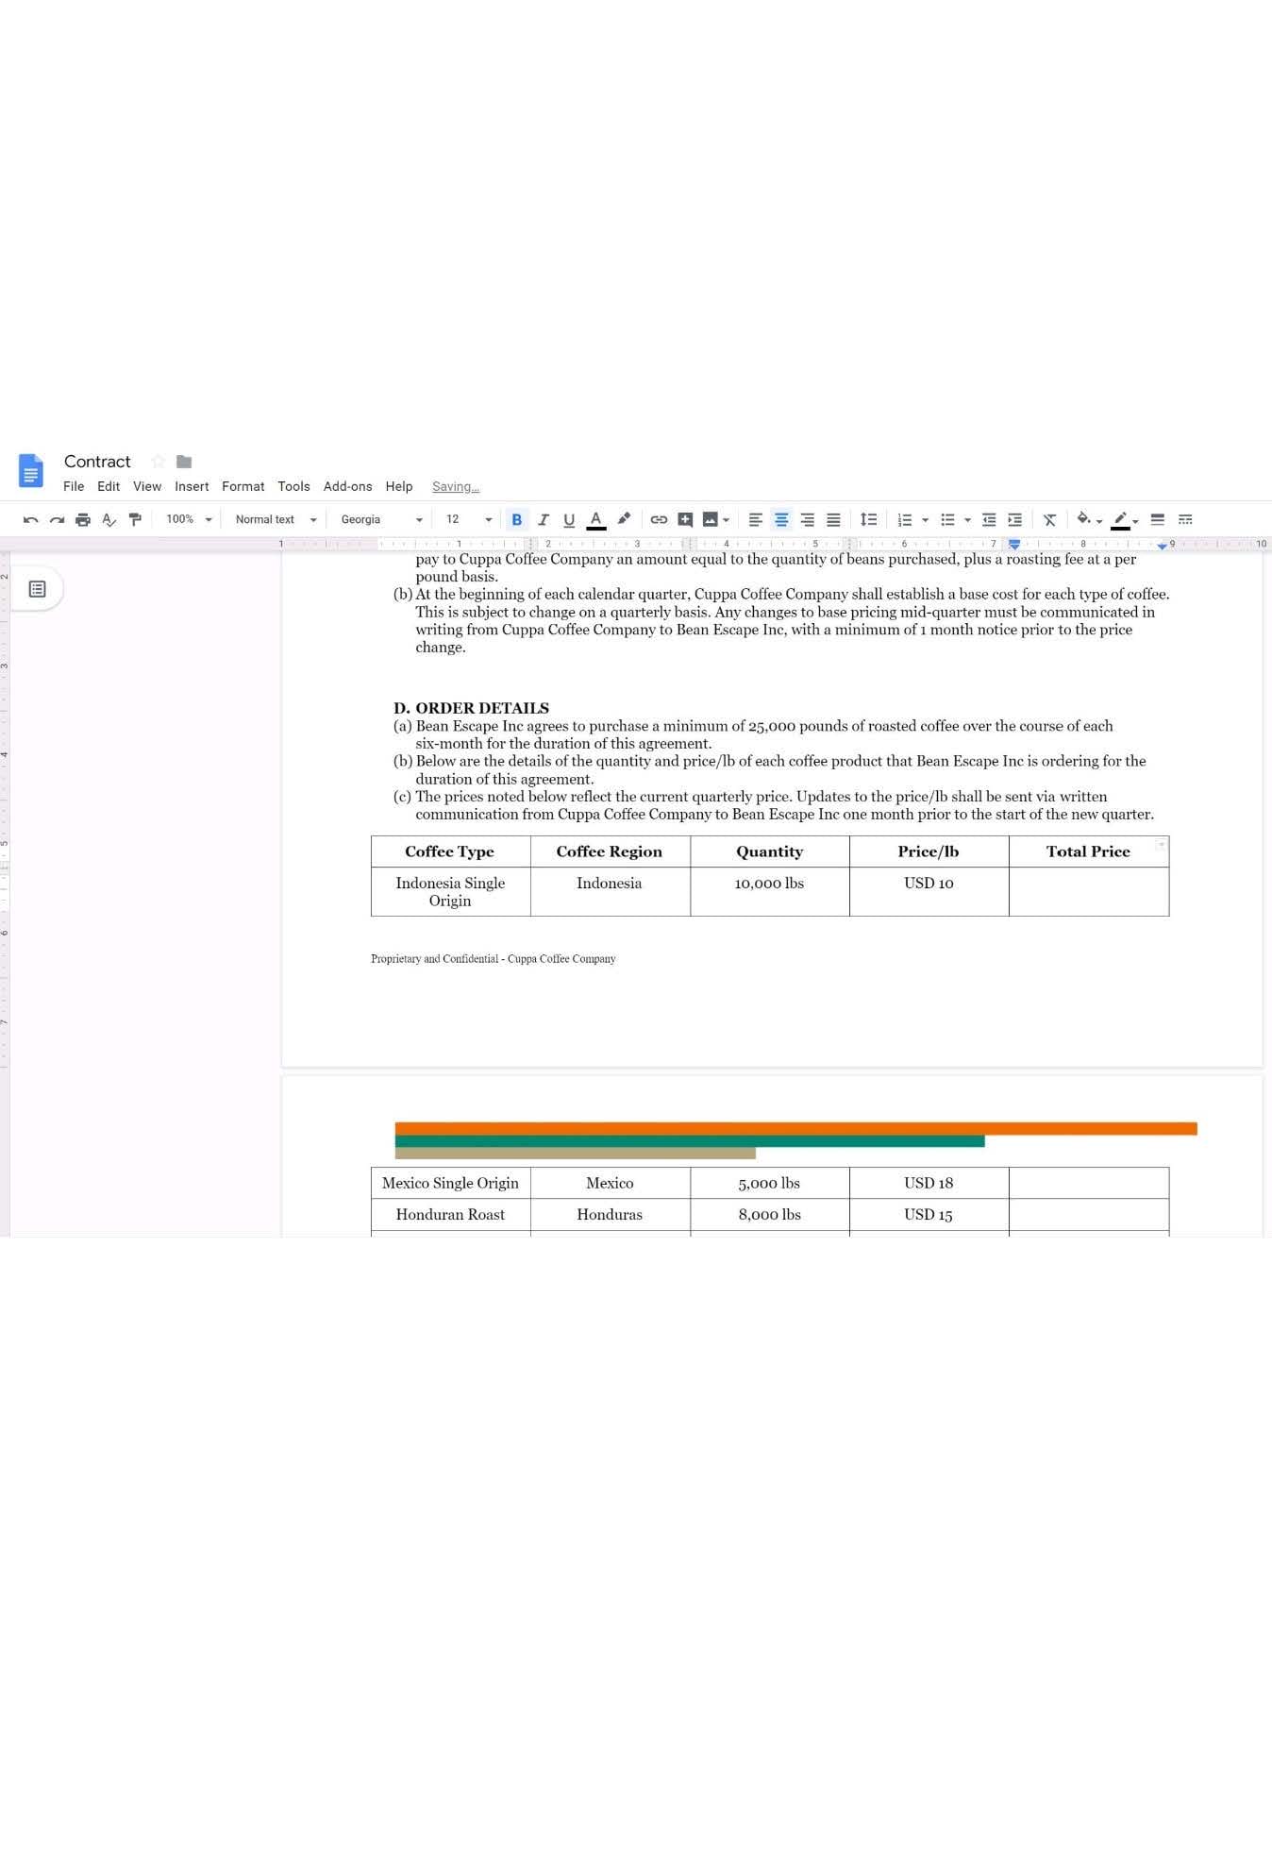Viewport: 1272px width, 1871px height.
Task: Open numbered list style dropdown
Action: tap(925, 520)
